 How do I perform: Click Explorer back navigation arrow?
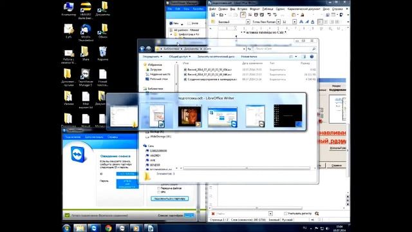142,49
